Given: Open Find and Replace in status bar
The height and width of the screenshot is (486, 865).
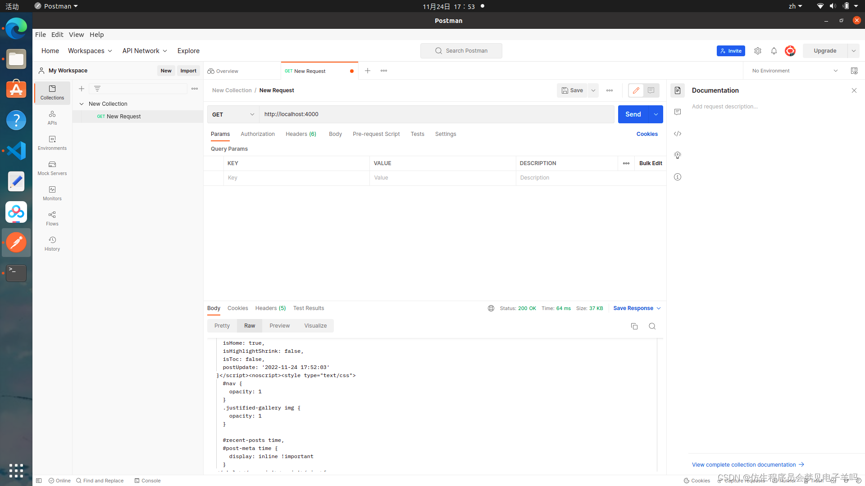Looking at the screenshot, I should [x=100, y=481].
